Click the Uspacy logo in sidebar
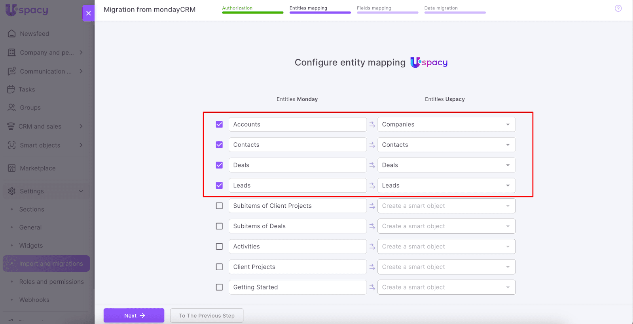 (27, 10)
